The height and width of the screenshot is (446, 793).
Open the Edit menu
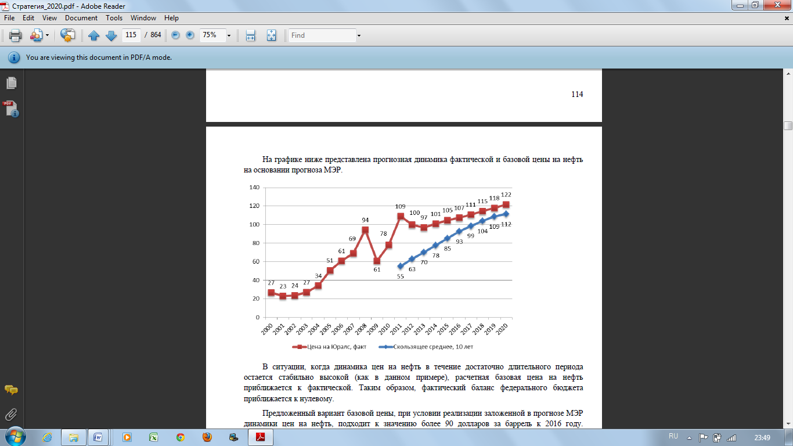click(28, 18)
